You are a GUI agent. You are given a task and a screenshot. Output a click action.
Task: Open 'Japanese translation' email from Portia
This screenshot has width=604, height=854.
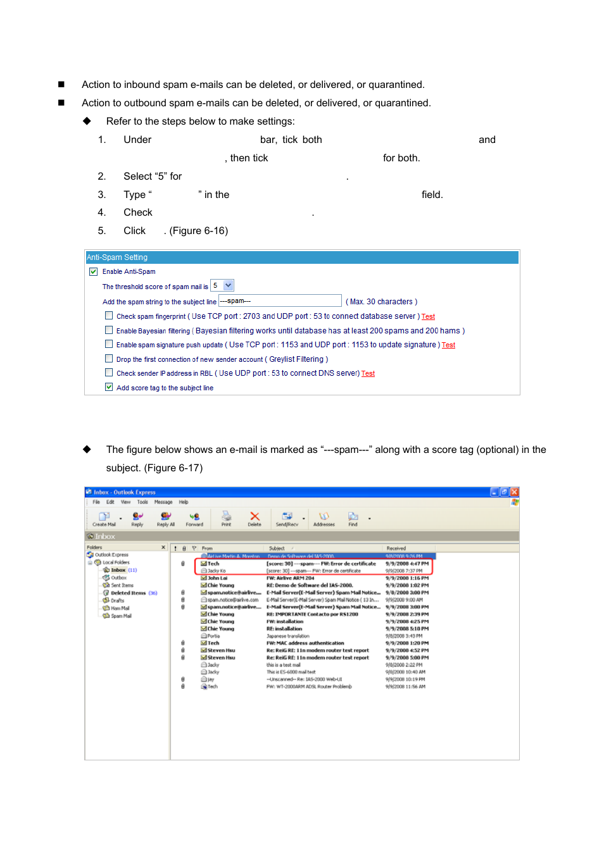coord(288,636)
